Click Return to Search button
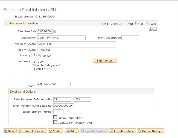 [32, 131]
